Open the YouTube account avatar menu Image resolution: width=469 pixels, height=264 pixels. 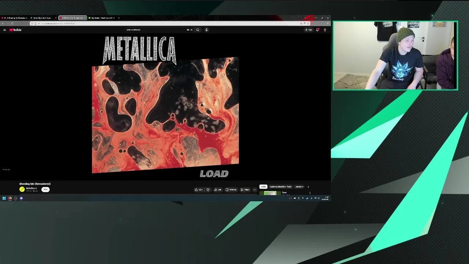click(325, 30)
